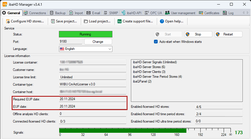This screenshot has width=251, height=139.
Task: Switch to the ibaHD-API tab
Action: point(131,13)
